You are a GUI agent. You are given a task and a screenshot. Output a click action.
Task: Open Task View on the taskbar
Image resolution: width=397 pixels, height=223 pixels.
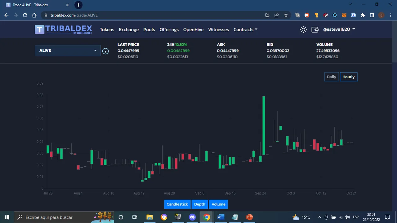pos(135,217)
